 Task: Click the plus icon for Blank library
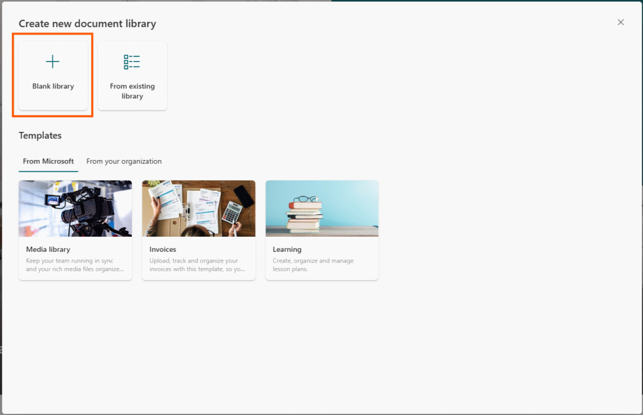[x=53, y=62]
